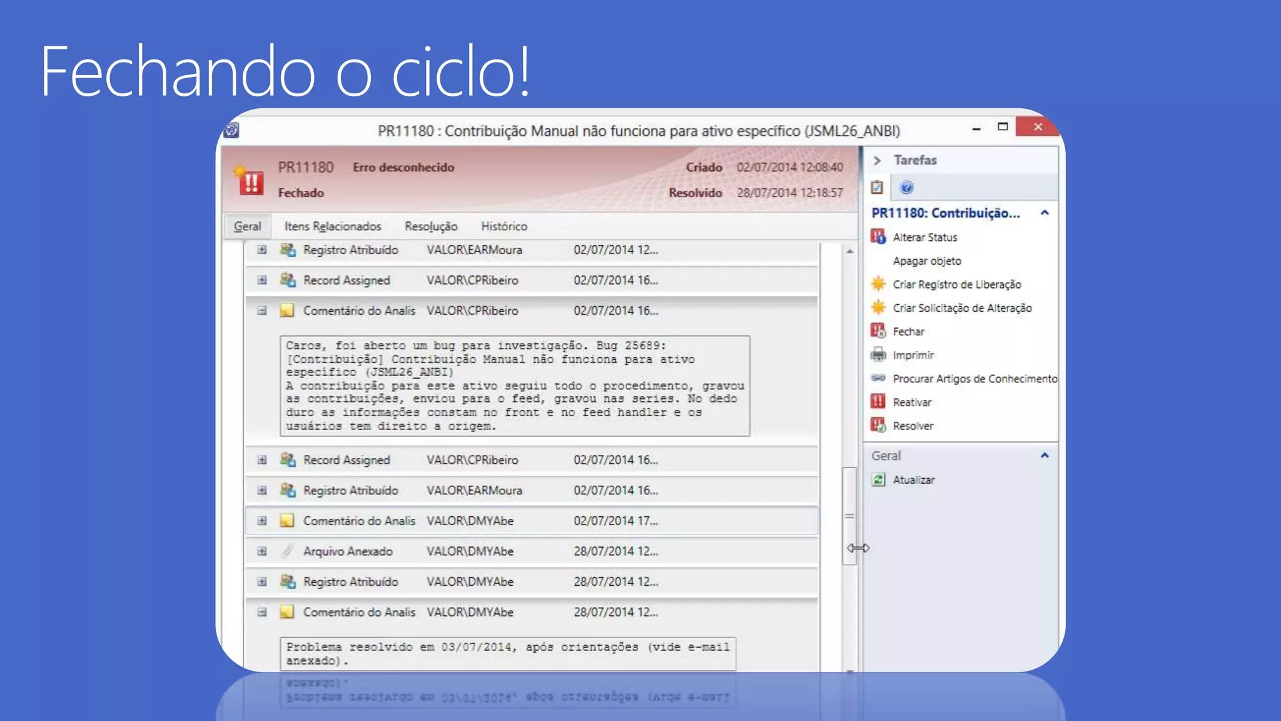This screenshot has width=1281, height=721.
Task: Click Alterar Status task
Action: tap(925, 237)
